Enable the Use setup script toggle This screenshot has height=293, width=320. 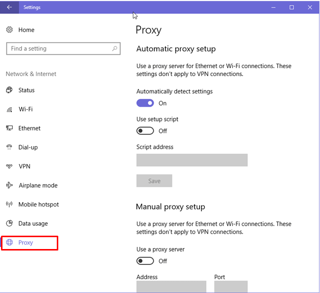pos(145,130)
